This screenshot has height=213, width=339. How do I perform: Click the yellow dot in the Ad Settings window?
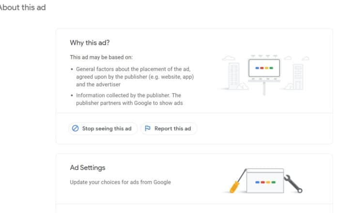pyautogui.click(x=268, y=183)
